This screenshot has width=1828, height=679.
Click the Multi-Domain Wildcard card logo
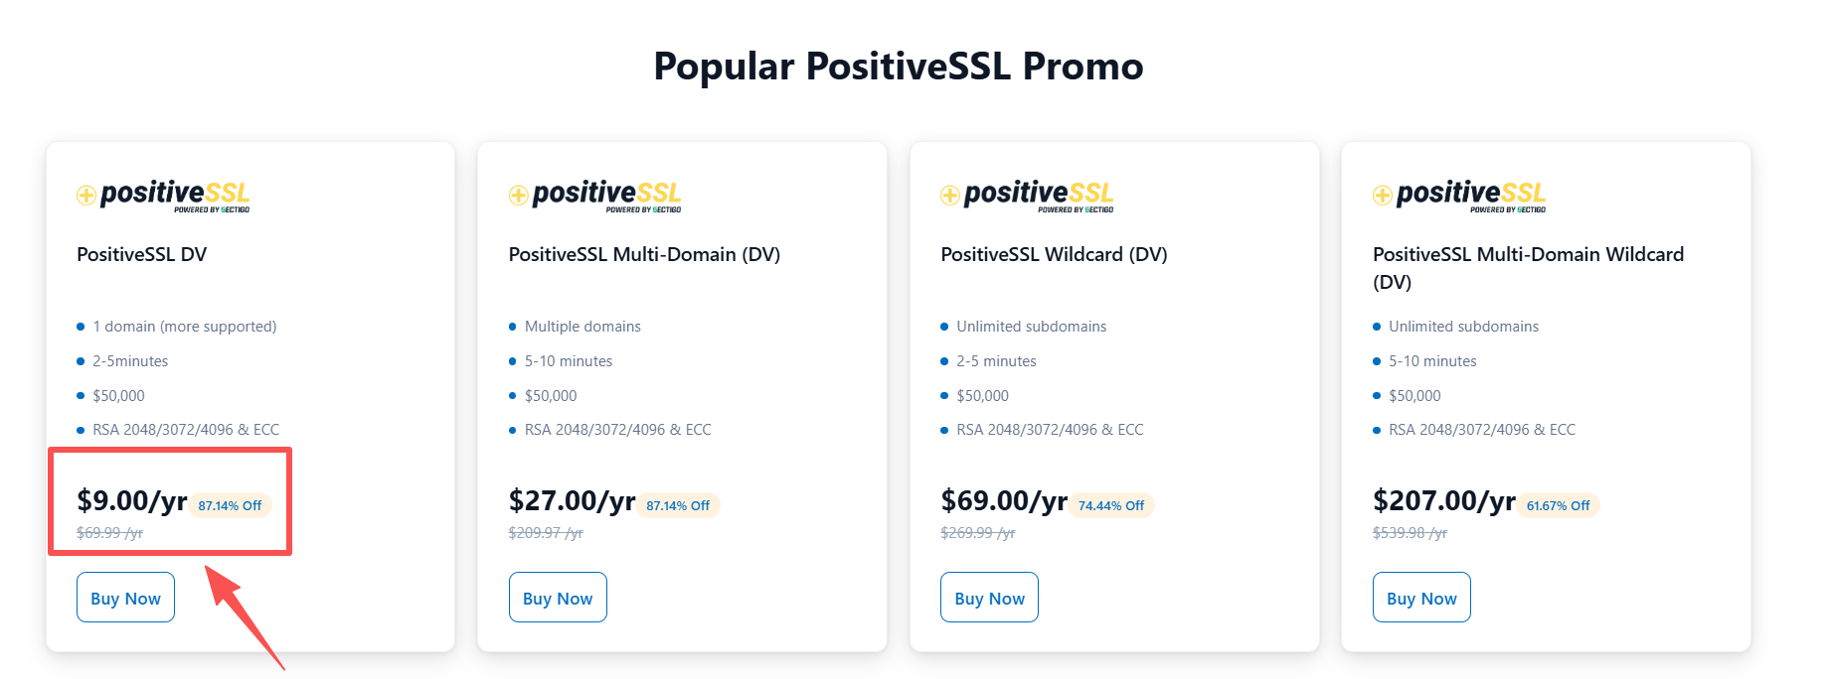coord(1459,196)
